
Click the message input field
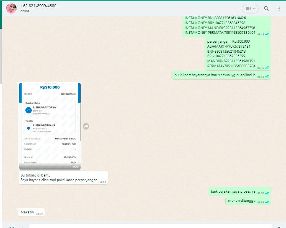[150, 226]
